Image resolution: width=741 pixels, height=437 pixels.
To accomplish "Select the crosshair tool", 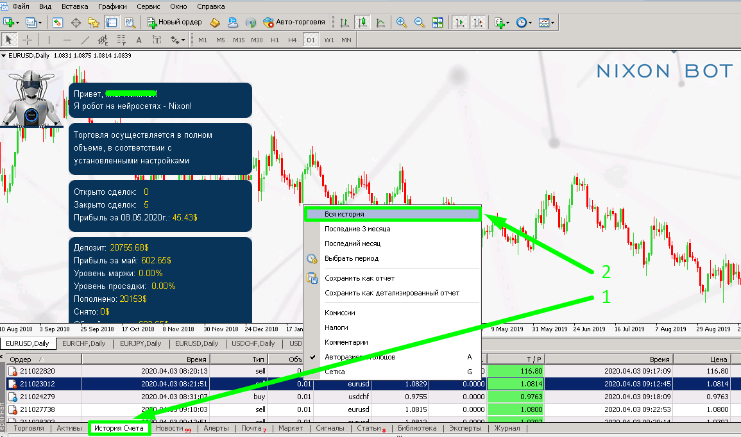I will point(28,40).
